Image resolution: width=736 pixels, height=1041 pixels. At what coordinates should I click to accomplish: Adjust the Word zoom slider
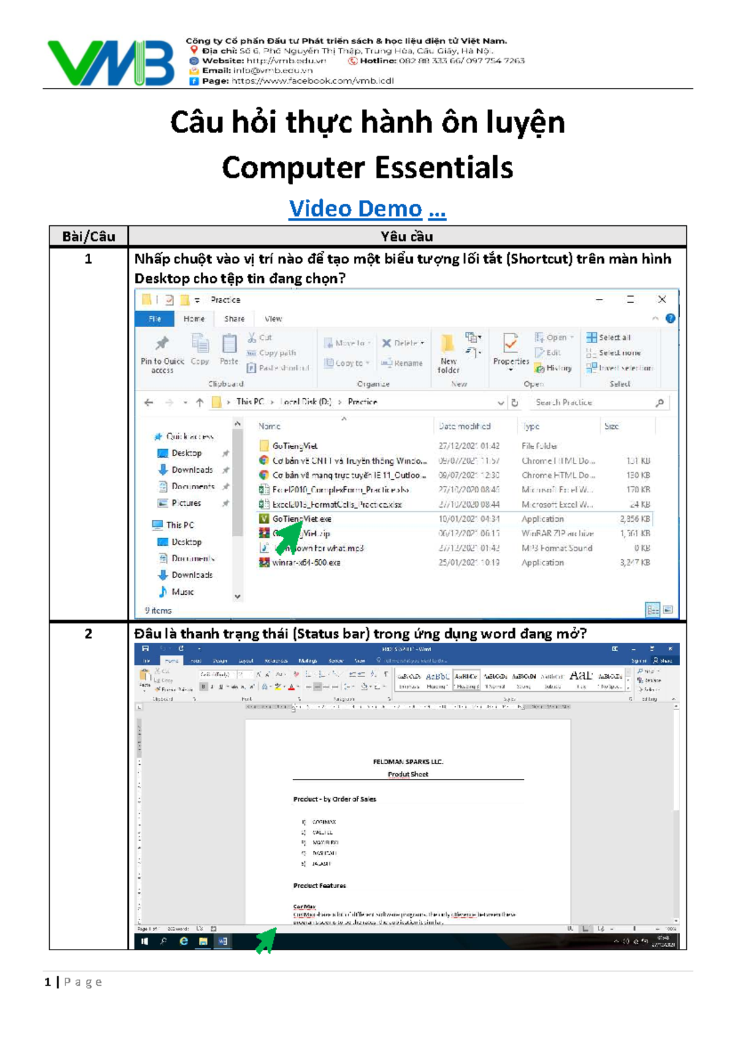coord(635,929)
